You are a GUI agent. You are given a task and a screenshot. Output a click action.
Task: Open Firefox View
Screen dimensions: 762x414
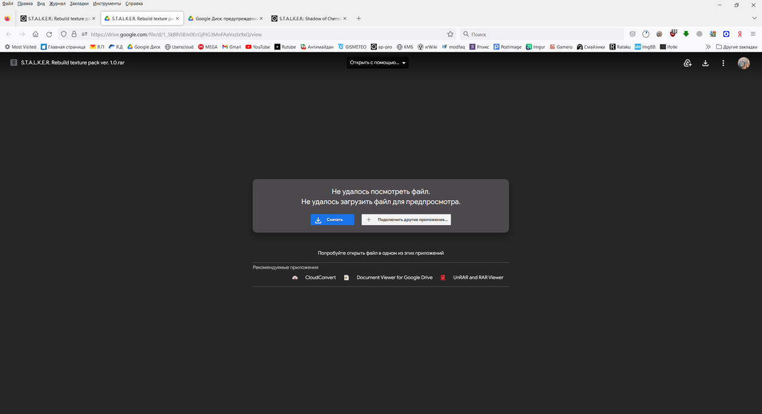7,18
